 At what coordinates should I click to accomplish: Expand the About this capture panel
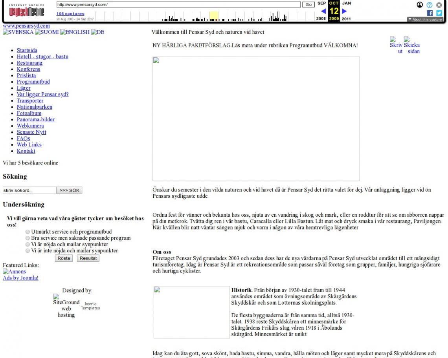coord(425,19)
